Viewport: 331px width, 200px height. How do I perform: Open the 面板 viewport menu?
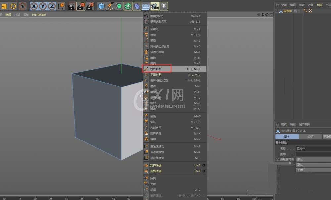point(26,15)
